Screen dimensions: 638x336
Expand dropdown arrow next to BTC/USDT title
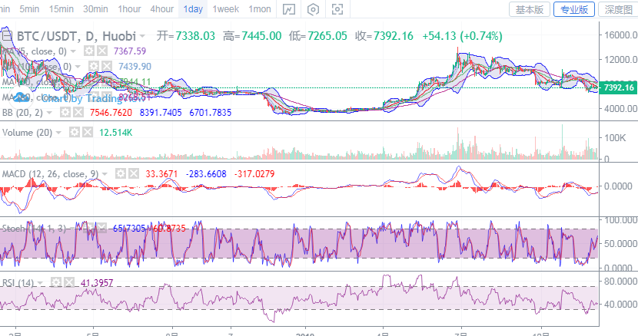142,36
